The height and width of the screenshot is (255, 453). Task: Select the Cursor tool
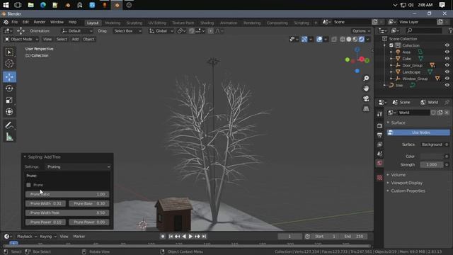click(9, 64)
